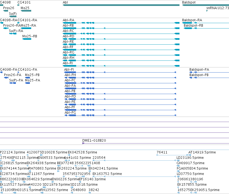
Task: Click the 38242 EST label
Action: pos(94,190)
